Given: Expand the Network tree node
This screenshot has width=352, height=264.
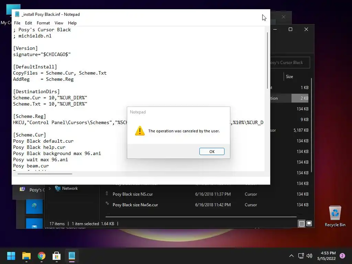Looking at the screenshot, I should click(x=49, y=188).
